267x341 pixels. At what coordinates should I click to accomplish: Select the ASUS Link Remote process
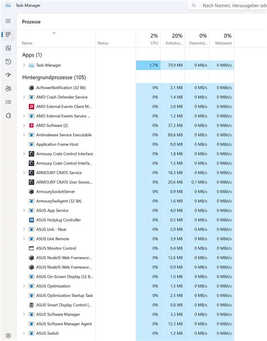(x=52, y=239)
